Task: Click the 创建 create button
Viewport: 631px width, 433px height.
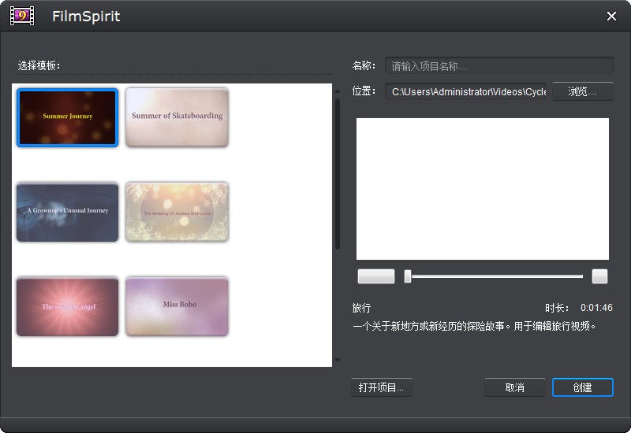Action: point(583,387)
